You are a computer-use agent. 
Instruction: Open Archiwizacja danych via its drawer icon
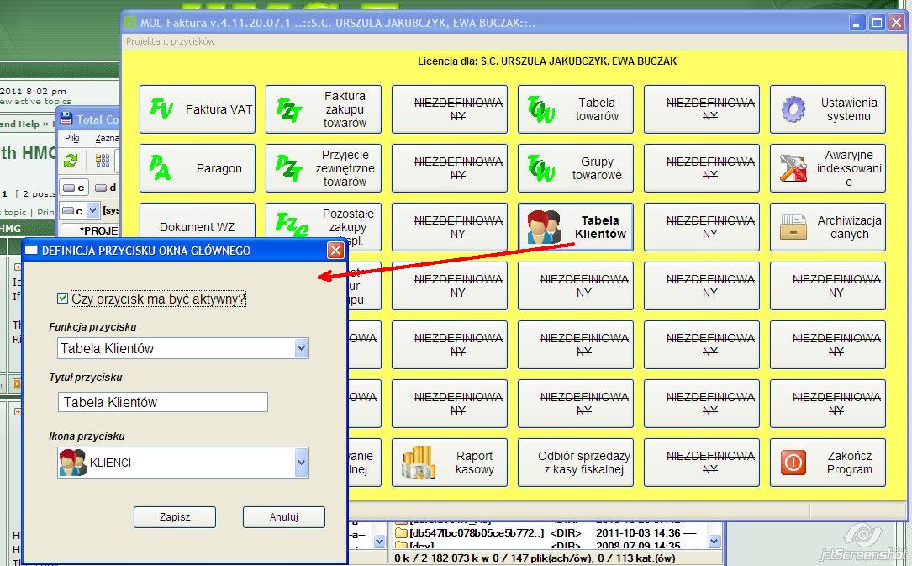793,227
